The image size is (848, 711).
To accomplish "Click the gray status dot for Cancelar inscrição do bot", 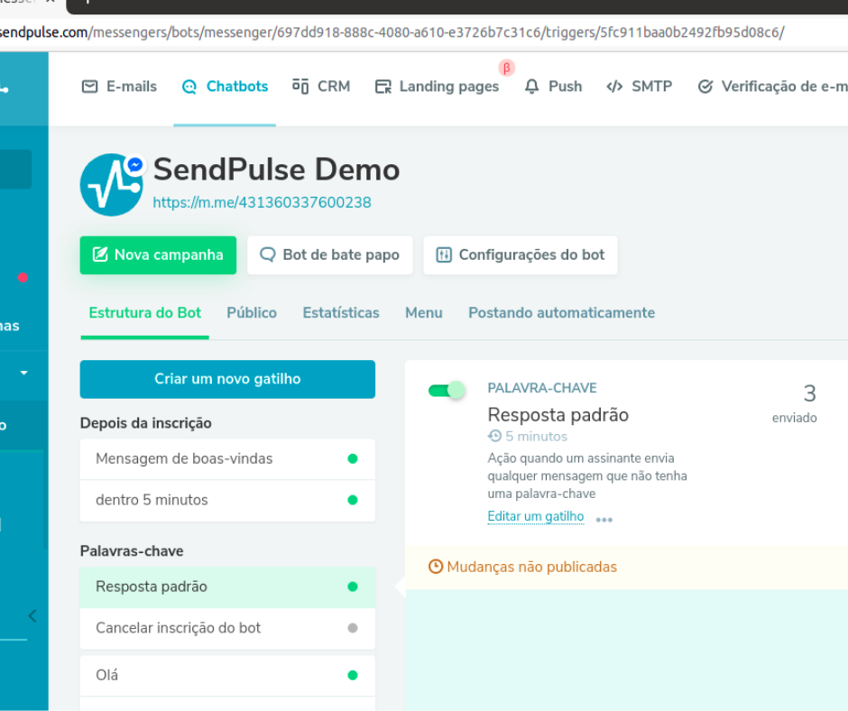I will coord(353,628).
